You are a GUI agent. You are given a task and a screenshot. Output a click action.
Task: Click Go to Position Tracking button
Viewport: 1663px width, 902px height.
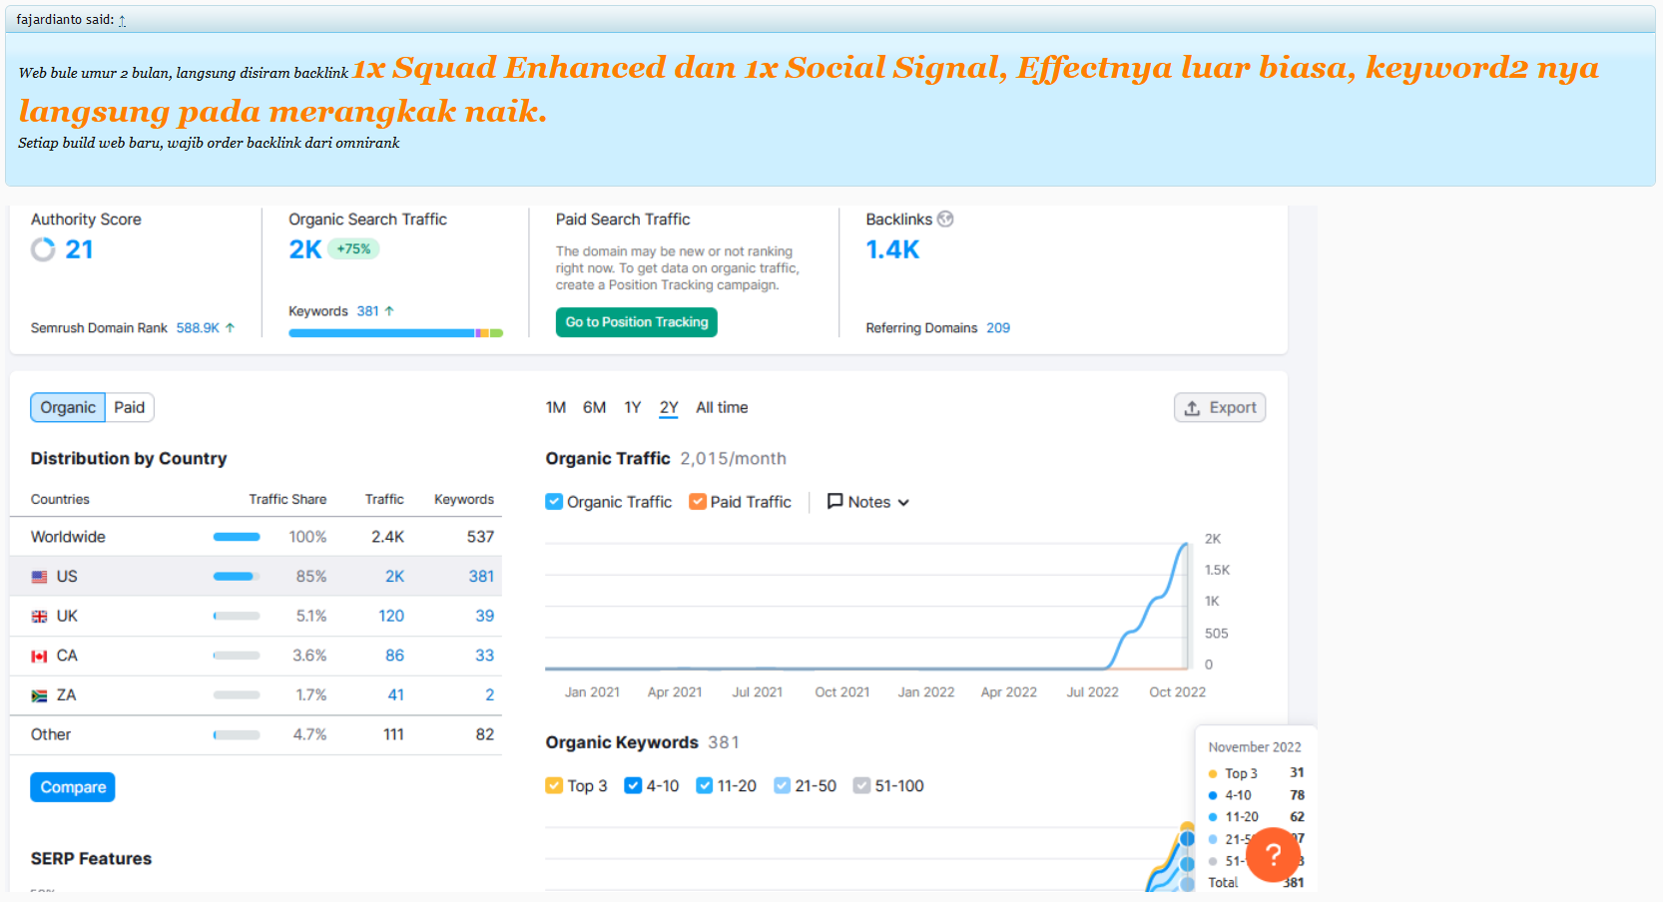(637, 321)
